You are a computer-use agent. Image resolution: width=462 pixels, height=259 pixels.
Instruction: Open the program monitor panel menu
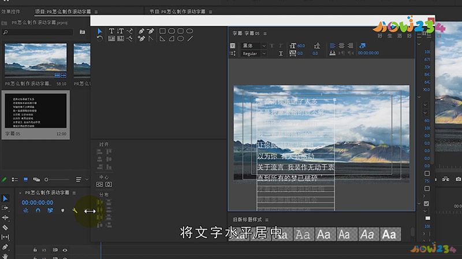(x=210, y=12)
